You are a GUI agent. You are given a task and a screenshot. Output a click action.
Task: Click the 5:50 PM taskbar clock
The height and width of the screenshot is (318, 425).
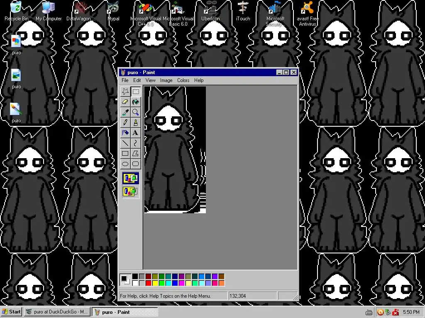pyautogui.click(x=411, y=312)
